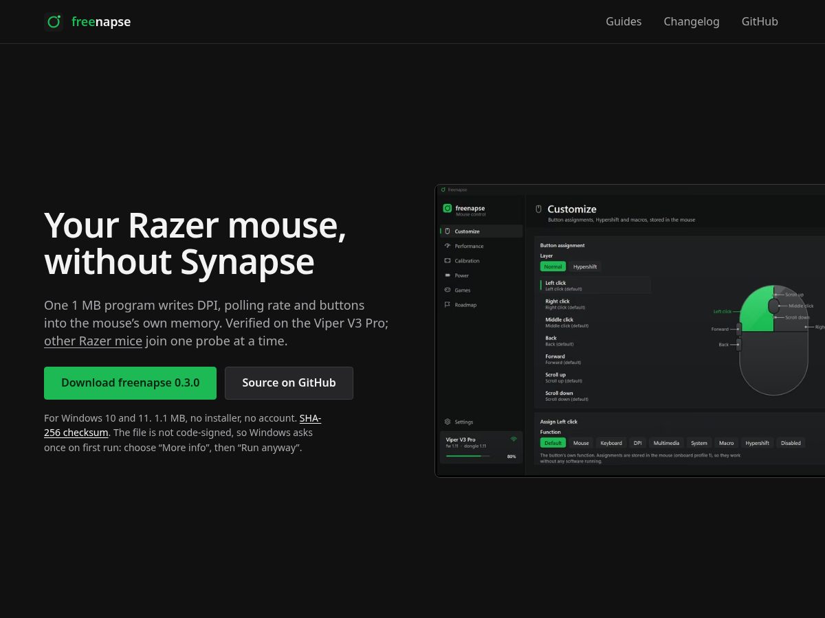This screenshot has height=618, width=825.
Task: Open Source on GitHub button
Action: [x=289, y=383]
